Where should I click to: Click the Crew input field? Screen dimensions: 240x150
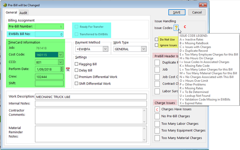coord(49,77)
